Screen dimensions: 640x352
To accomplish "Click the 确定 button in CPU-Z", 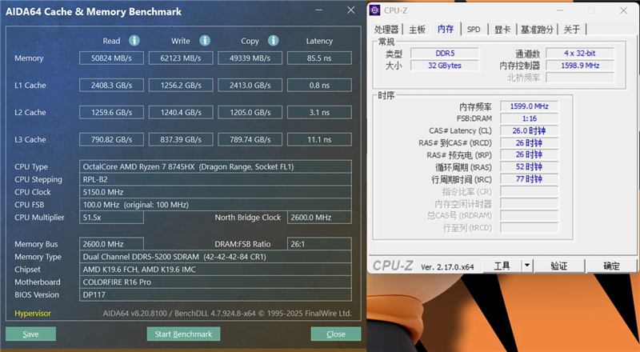I will click(611, 266).
